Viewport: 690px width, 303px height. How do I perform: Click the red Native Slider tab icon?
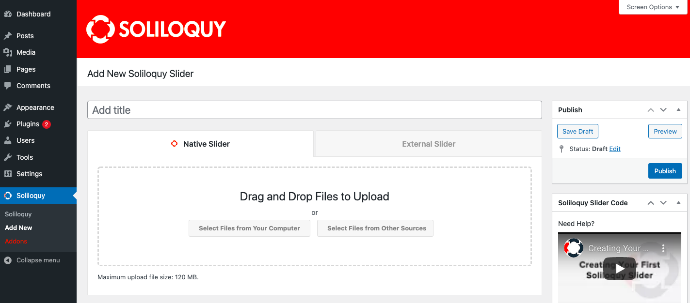[175, 144]
